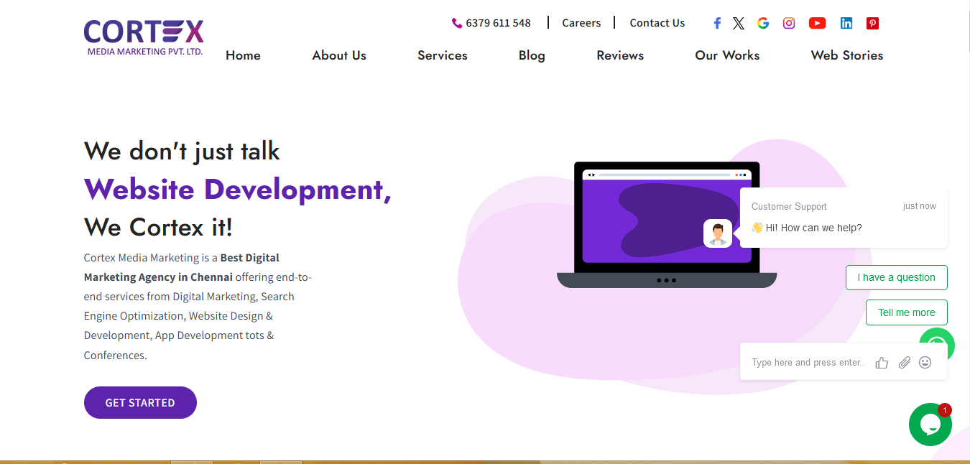The width and height of the screenshot is (970, 464).
Task: Call the number 6379 611 548
Action: [x=498, y=23]
